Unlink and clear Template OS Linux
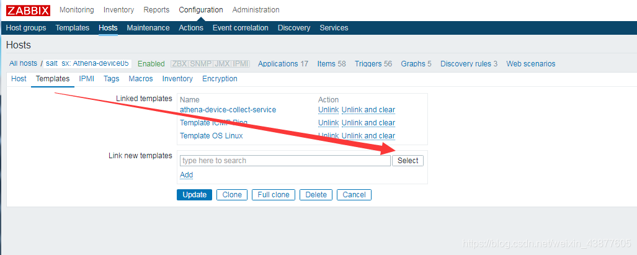The width and height of the screenshot is (637, 255). [368, 136]
